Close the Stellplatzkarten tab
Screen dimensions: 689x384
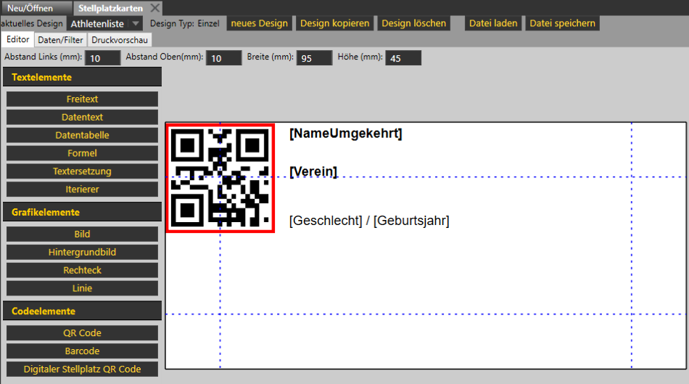pos(154,8)
